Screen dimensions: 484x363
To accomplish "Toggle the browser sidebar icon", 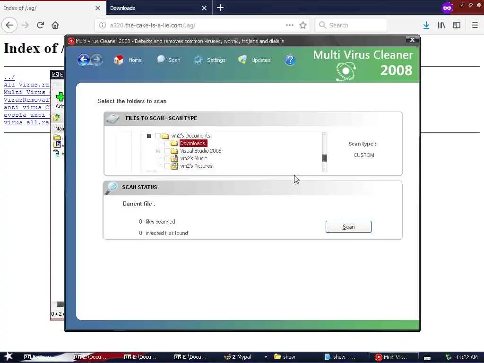I will [457, 26].
